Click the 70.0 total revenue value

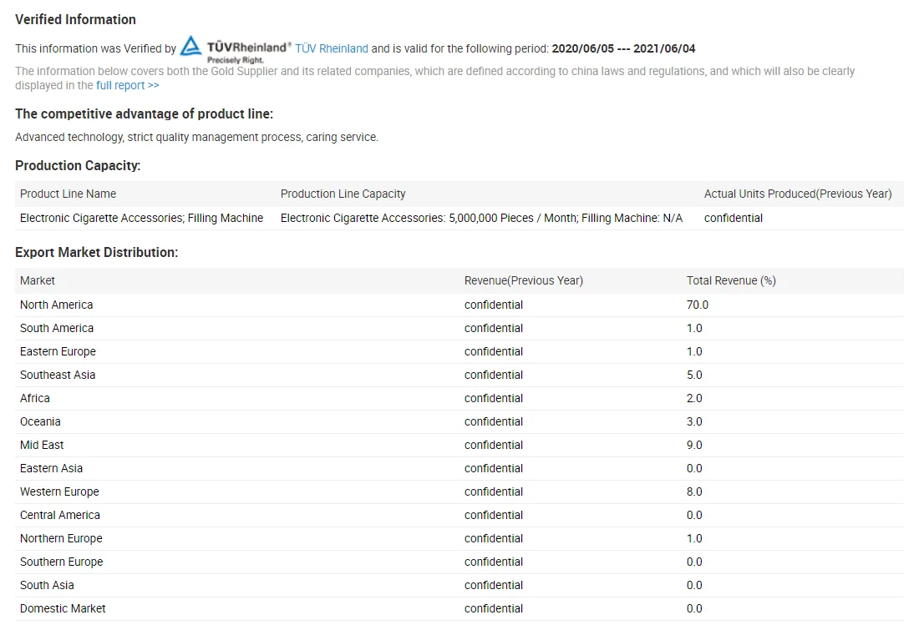pyautogui.click(x=697, y=305)
